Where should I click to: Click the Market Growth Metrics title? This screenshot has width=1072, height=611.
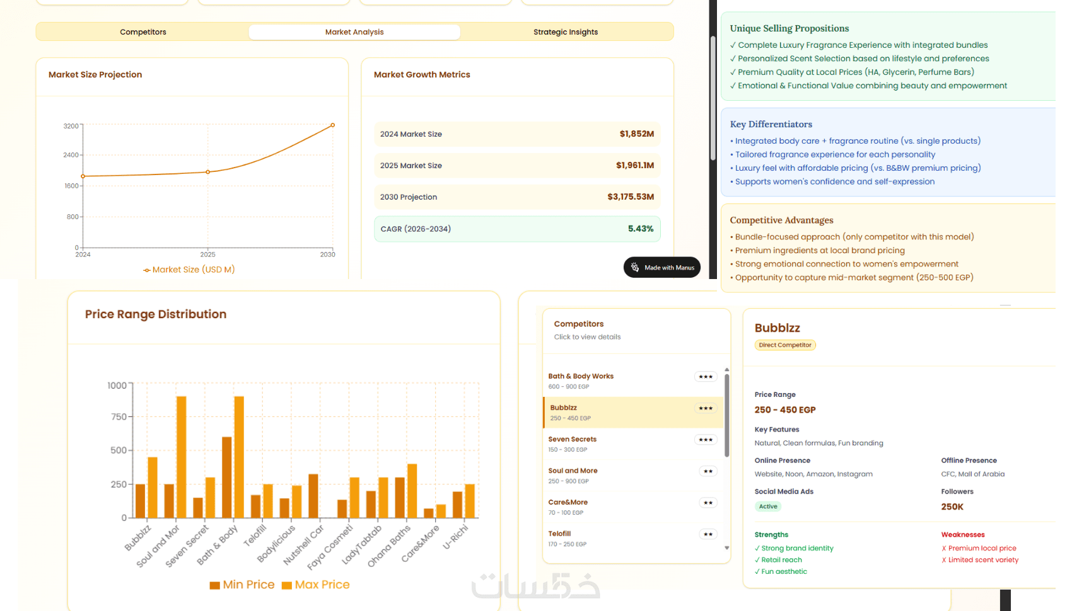[x=422, y=74]
